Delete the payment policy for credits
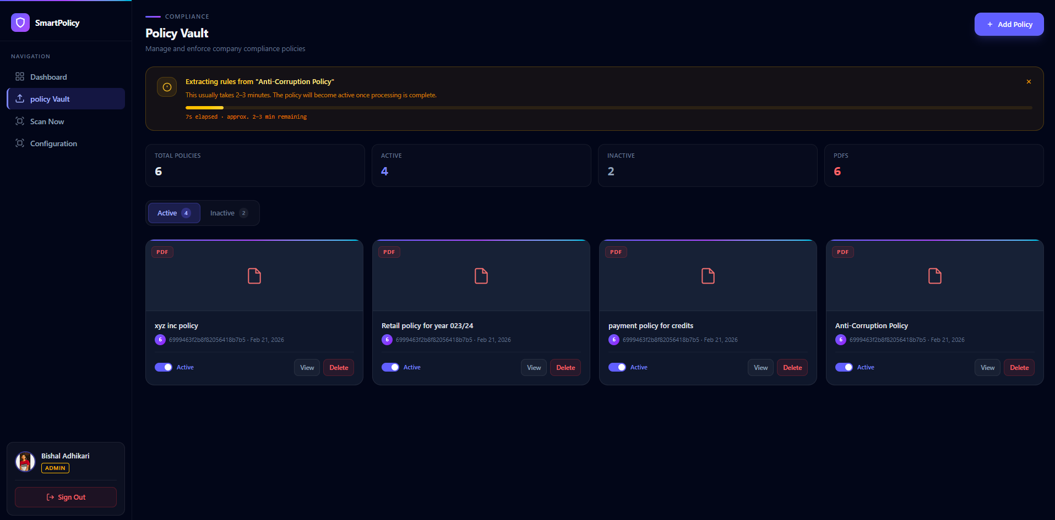This screenshot has height=520, width=1055. 792,368
